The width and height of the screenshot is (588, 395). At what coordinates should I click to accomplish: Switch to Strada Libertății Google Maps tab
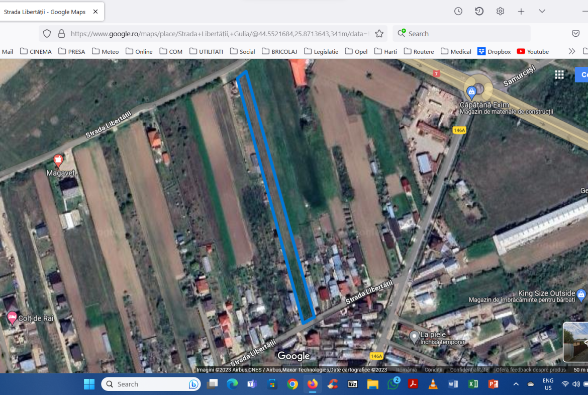[45, 12]
